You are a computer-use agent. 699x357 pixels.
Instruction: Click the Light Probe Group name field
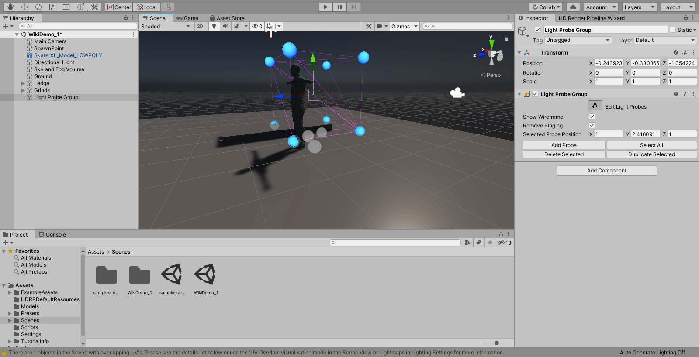click(606, 30)
